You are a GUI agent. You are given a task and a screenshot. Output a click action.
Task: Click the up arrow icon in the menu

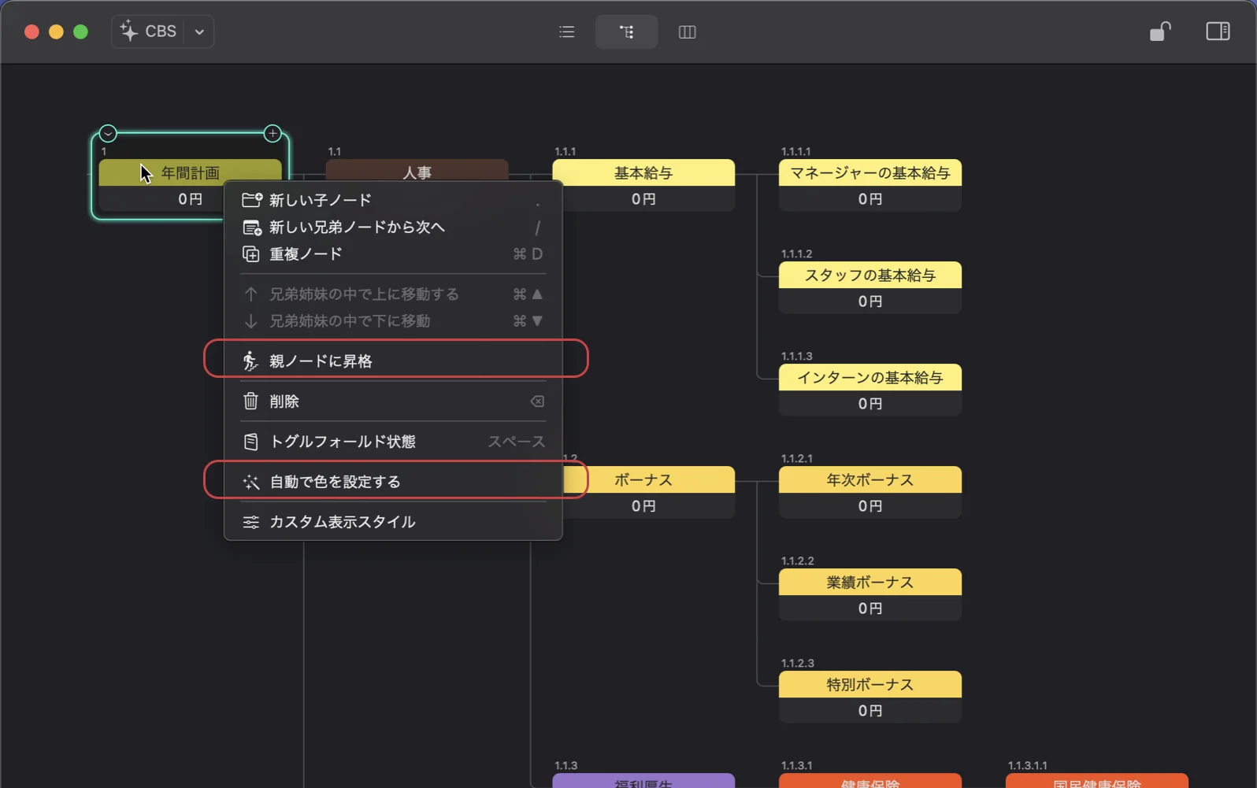(250, 294)
